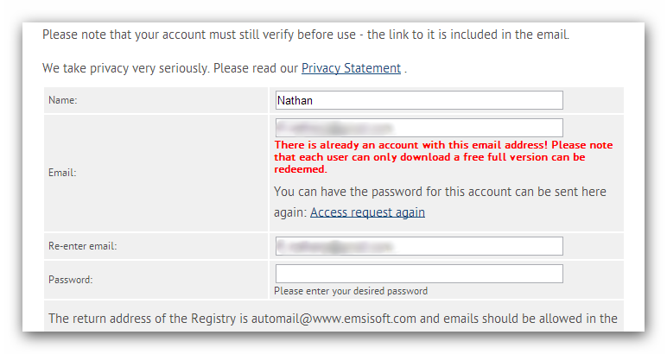Click the blurred Email address input field

tap(419, 128)
